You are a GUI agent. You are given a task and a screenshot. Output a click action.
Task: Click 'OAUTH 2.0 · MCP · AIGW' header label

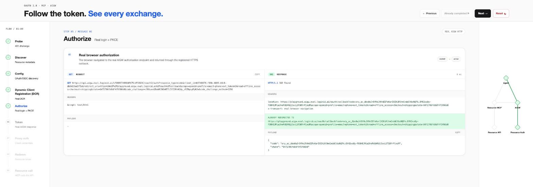[x=40, y=6]
